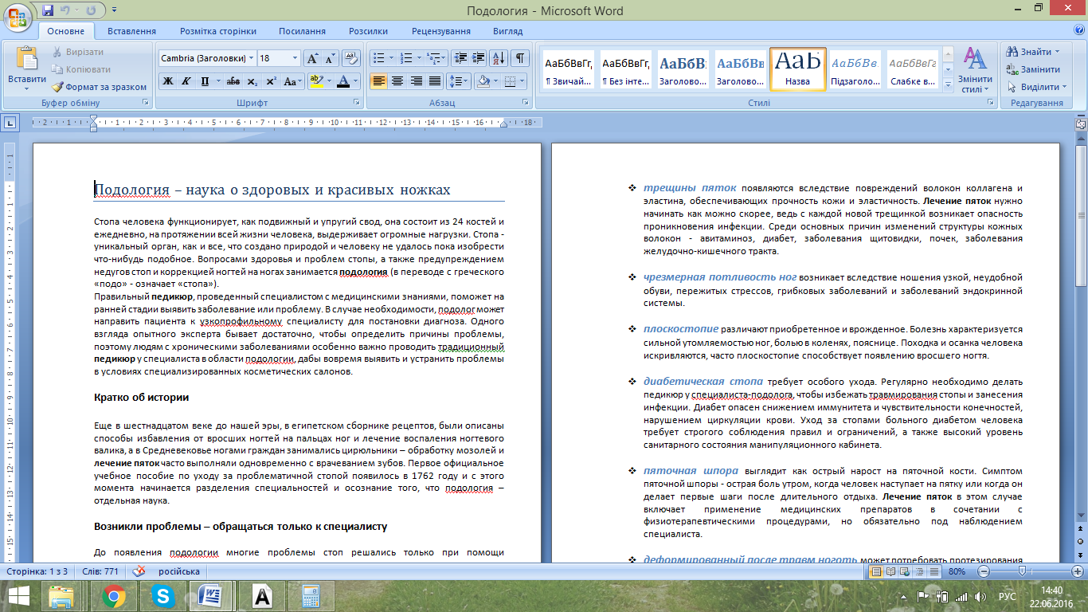Toggle Italic formatting
Screen dimensions: 1088x612
point(186,80)
